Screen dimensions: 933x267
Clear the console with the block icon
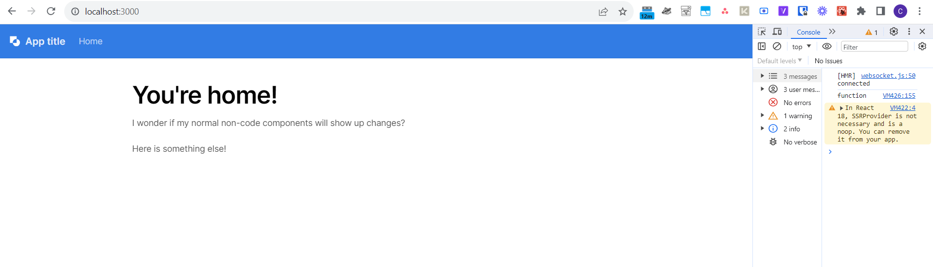click(777, 46)
